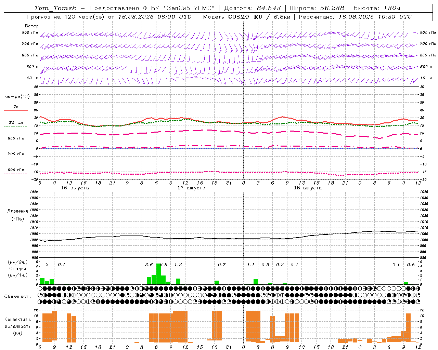The height and width of the screenshot is (350, 438).
Task: Click the 0.7 precipitation total
Action: (x=222, y=265)
